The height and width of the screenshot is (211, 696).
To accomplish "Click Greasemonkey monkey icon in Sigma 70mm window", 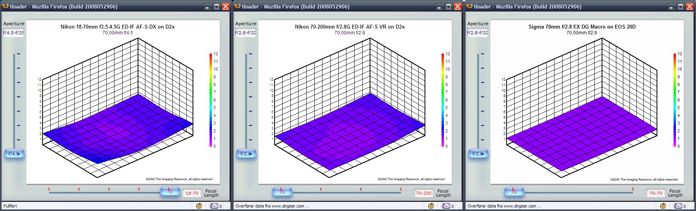I will pos(663,206).
